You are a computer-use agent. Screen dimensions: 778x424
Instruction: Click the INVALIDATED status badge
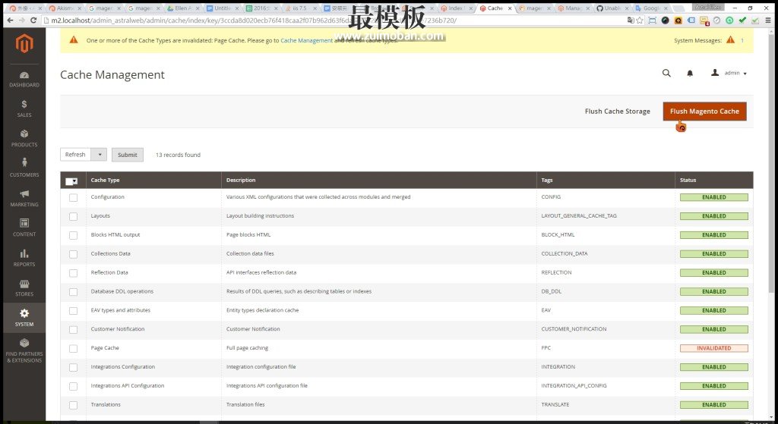point(714,348)
